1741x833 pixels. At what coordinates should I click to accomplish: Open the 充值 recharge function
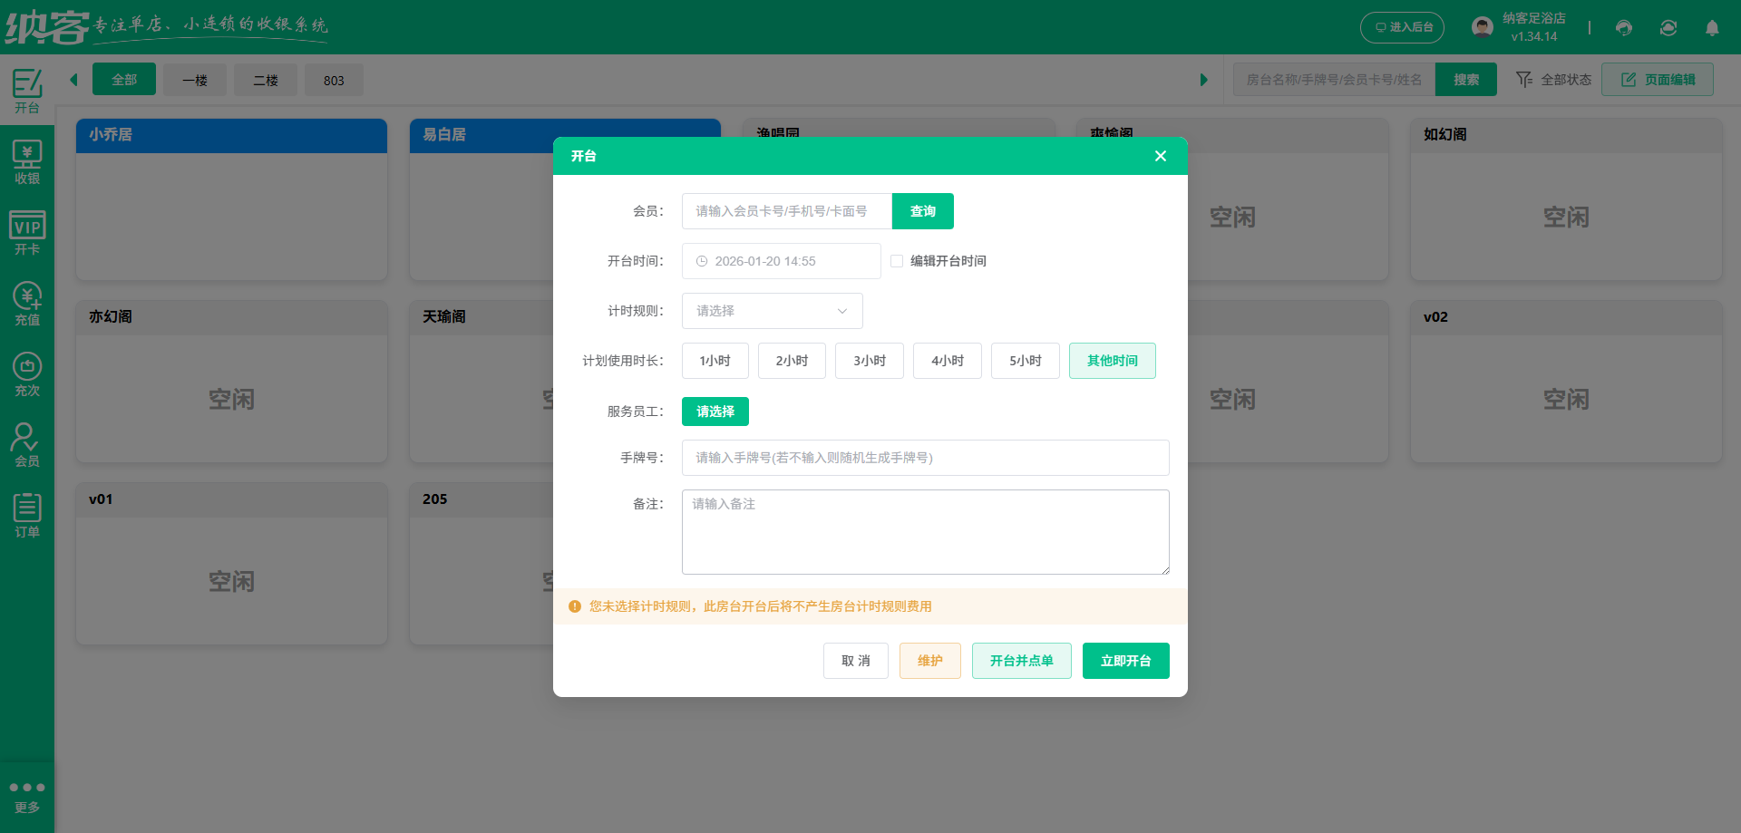[x=27, y=301]
